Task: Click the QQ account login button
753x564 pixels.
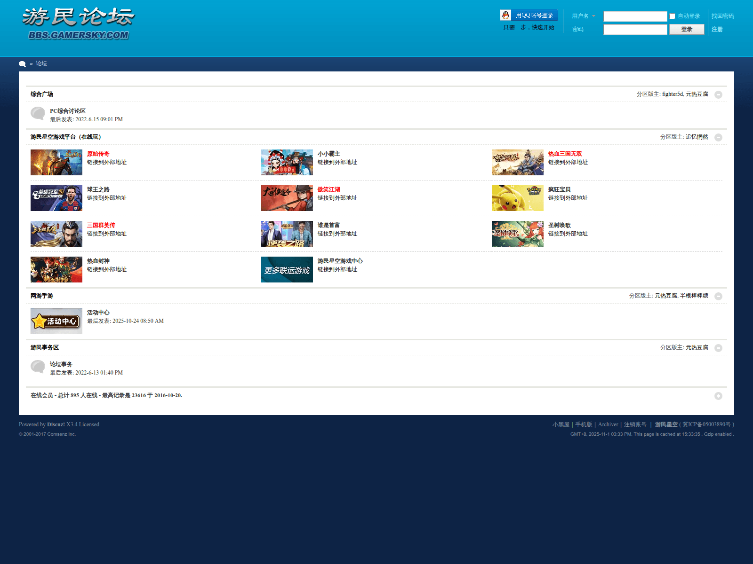Action: pos(529,16)
